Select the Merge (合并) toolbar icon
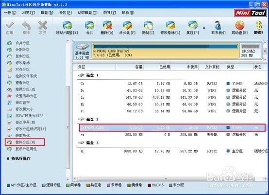 coord(89,26)
